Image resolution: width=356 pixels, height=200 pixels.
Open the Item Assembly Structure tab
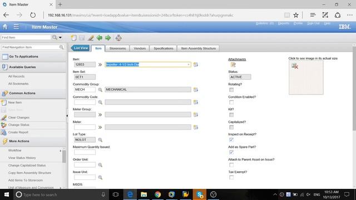[x=198, y=48]
